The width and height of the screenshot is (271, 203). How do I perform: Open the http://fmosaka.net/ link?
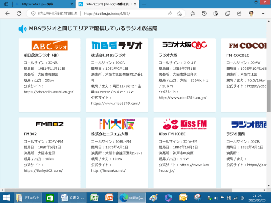pos(108,170)
